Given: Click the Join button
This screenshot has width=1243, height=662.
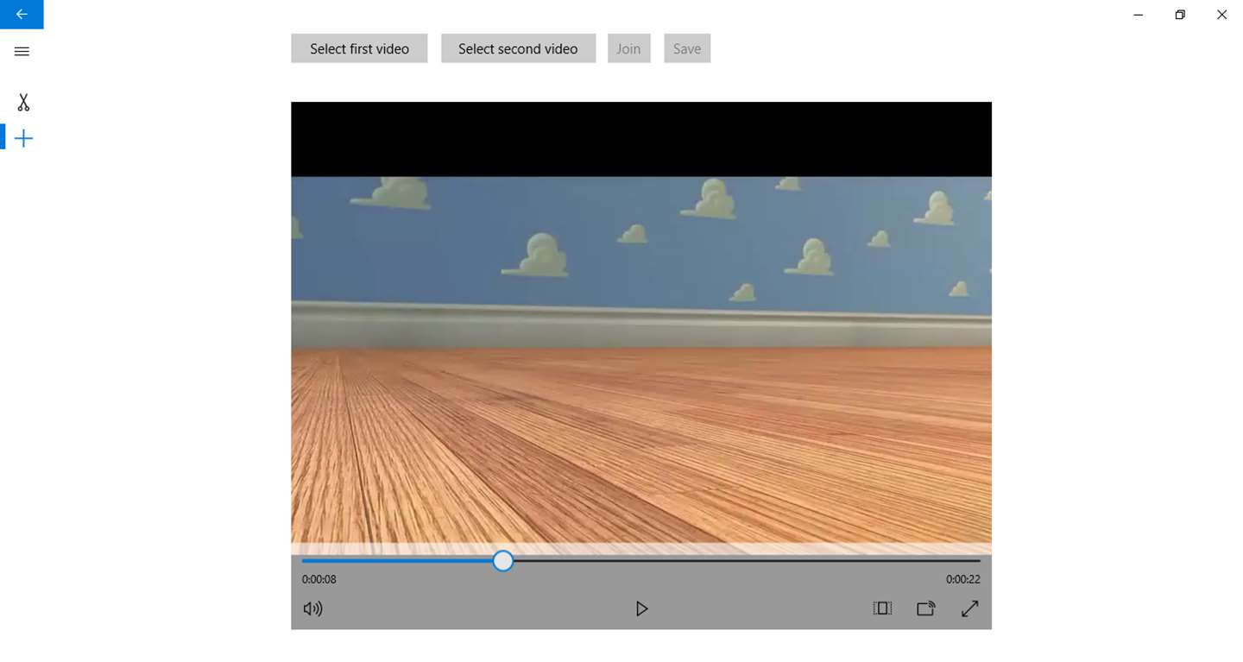Looking at the screenshot, I should point(628,48).
